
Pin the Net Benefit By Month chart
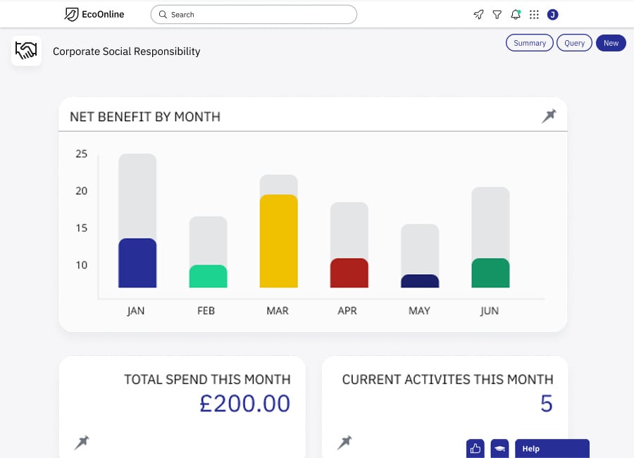click(x=548, y=116)
